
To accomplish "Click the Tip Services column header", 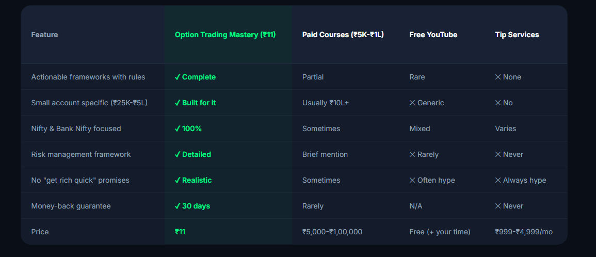I will (517, 35).
